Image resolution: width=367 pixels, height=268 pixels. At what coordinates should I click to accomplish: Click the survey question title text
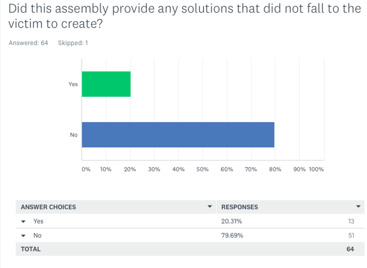point(183,16)
